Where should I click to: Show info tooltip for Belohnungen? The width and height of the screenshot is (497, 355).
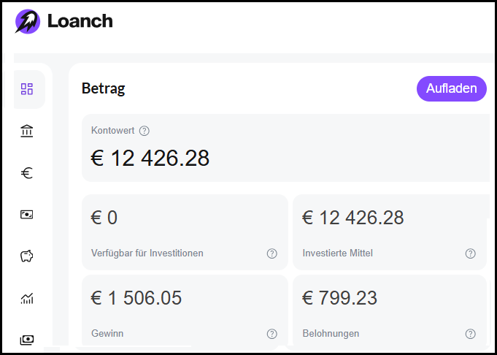(471, 334)
